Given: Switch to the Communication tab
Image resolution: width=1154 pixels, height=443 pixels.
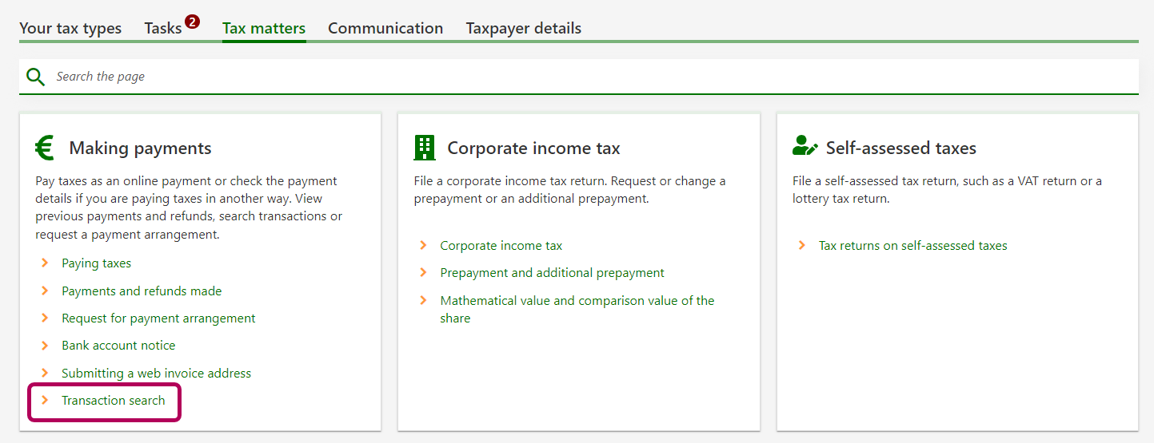Looking at the screenshot, I should 385,29.
